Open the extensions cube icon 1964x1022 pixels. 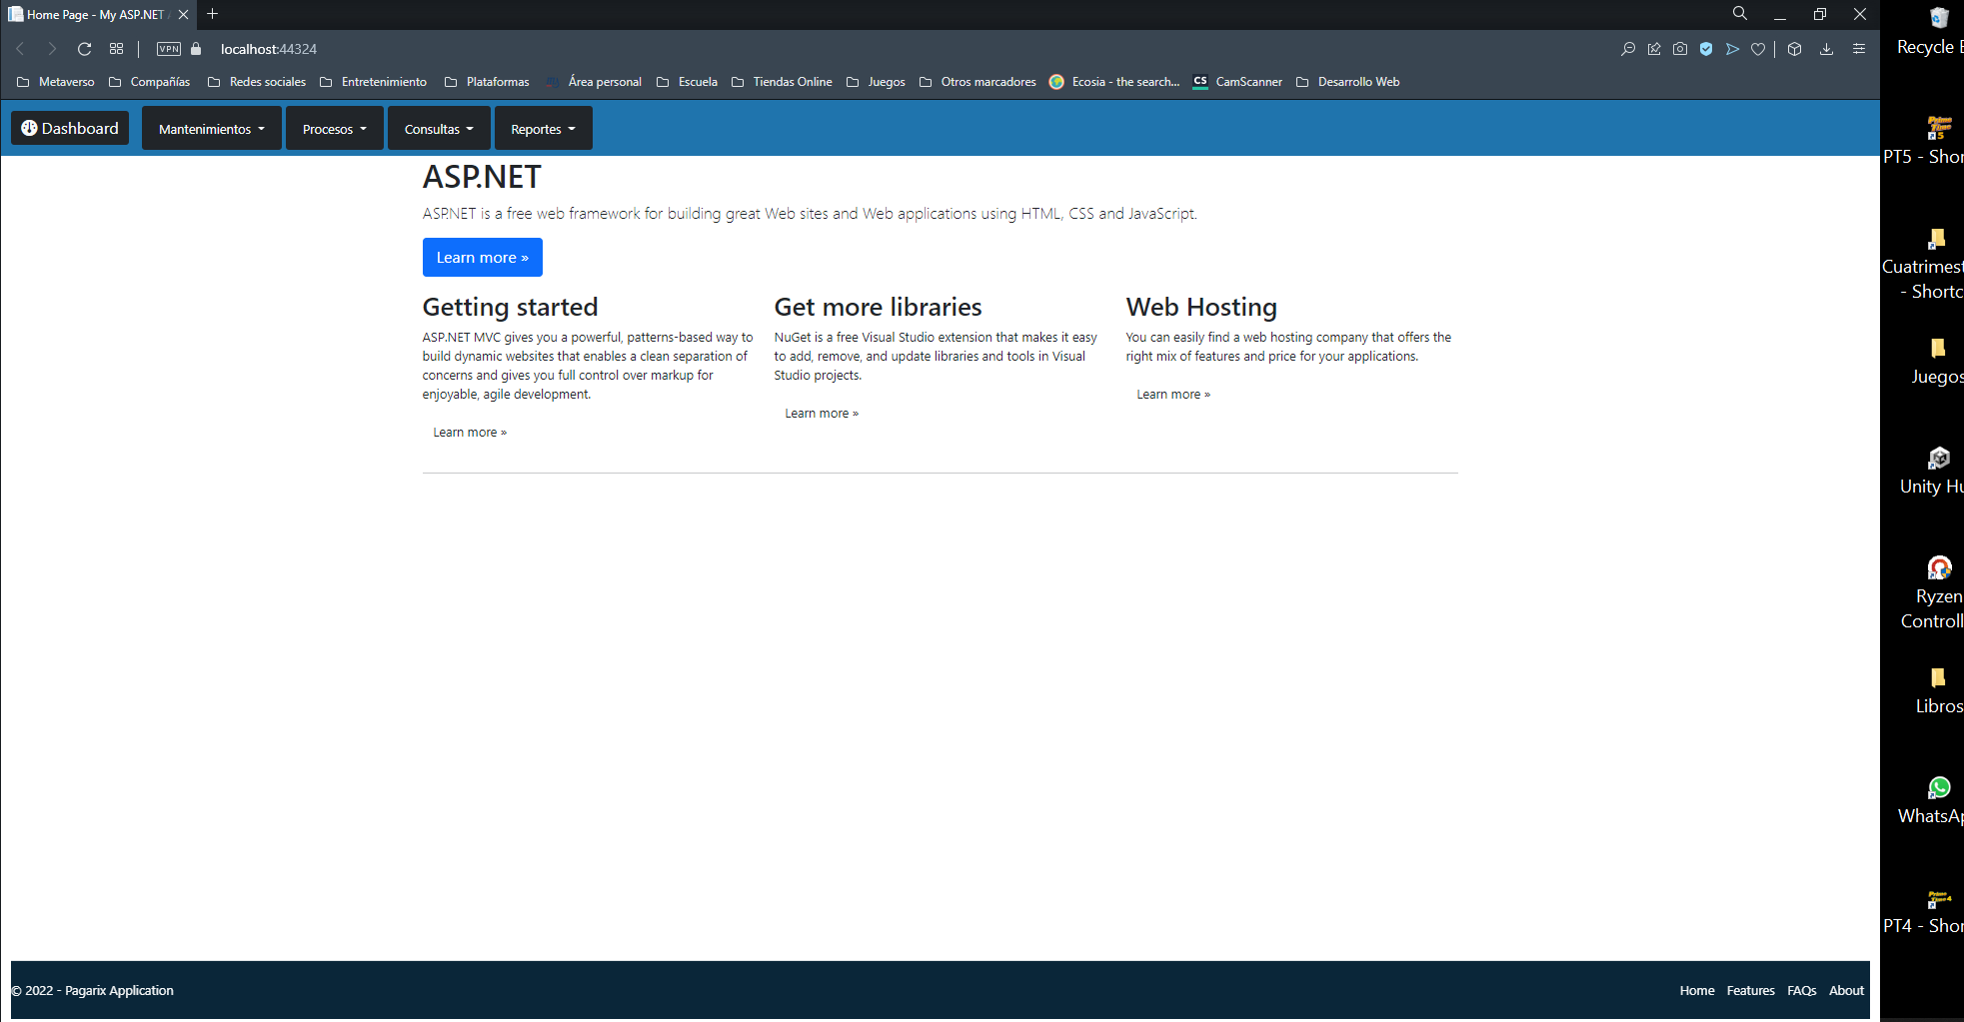[x=1794, y=48]
